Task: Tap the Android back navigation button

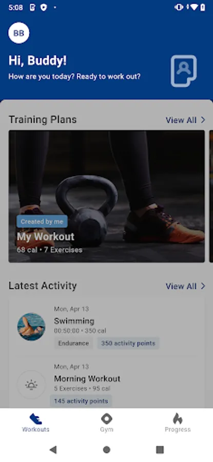Action: click(x=53, y=449)
